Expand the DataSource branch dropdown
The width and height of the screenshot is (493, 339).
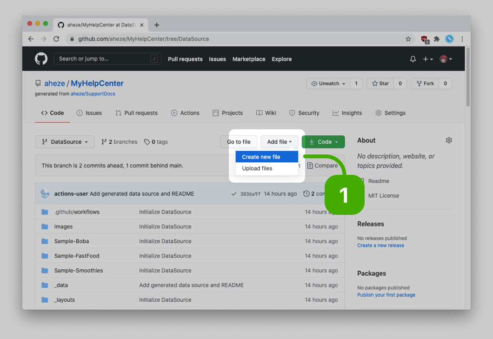pyautogui.click(x=65, y=142)
